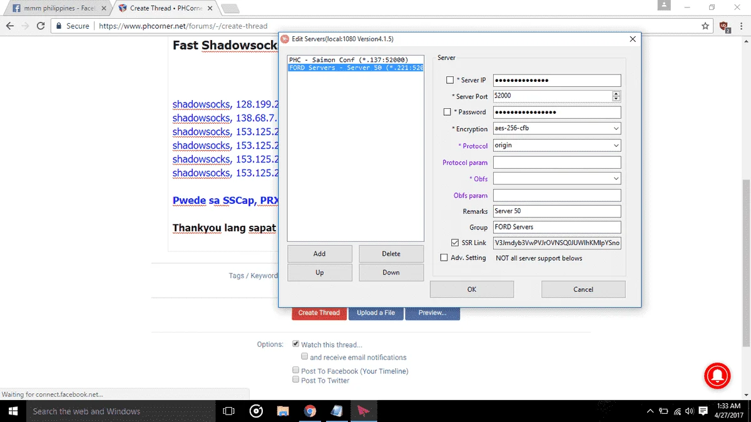Open the Action Center notifications icon

pos(702,411)
